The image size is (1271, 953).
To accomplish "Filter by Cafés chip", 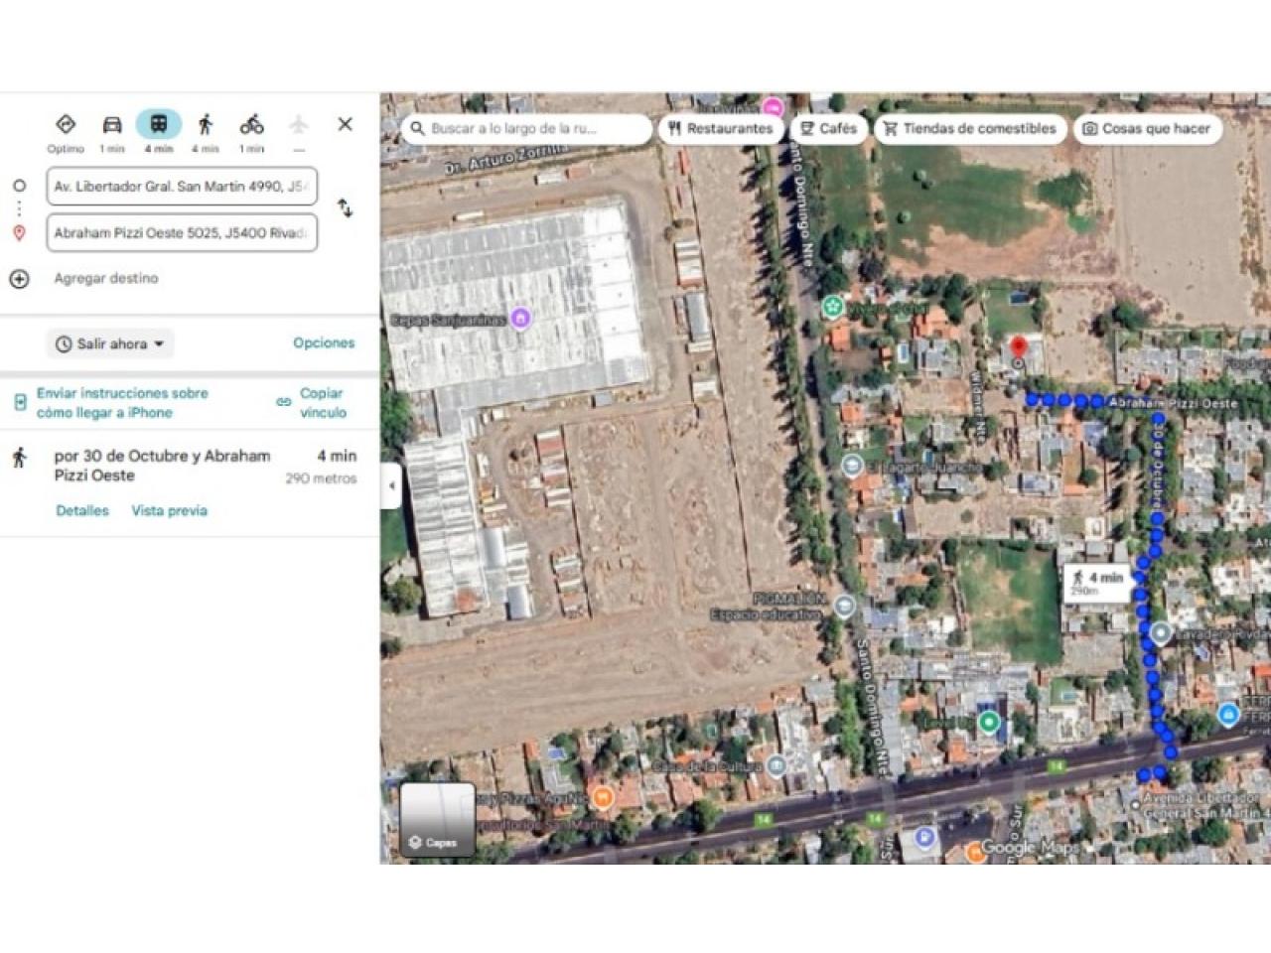I will [828, 129].
